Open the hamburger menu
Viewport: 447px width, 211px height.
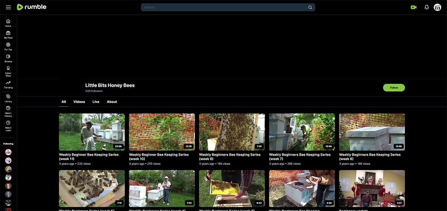pyautogui.click(x=8, y=7)
